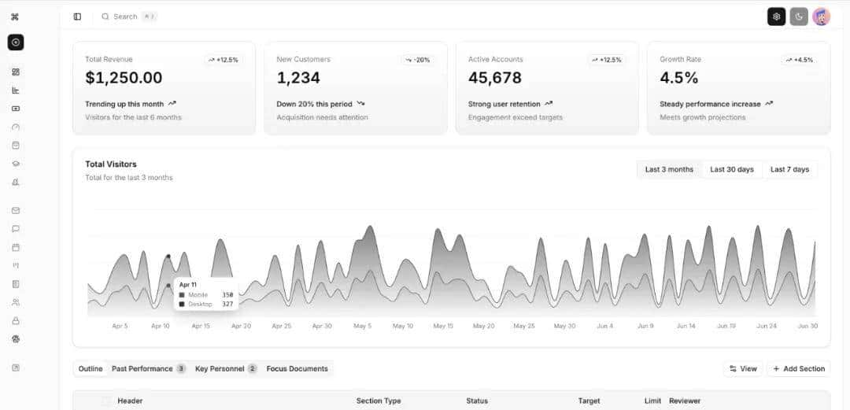Tick the select-all checkbox beside Header
This screenshot has width=850, height=410.
[106, 401]
